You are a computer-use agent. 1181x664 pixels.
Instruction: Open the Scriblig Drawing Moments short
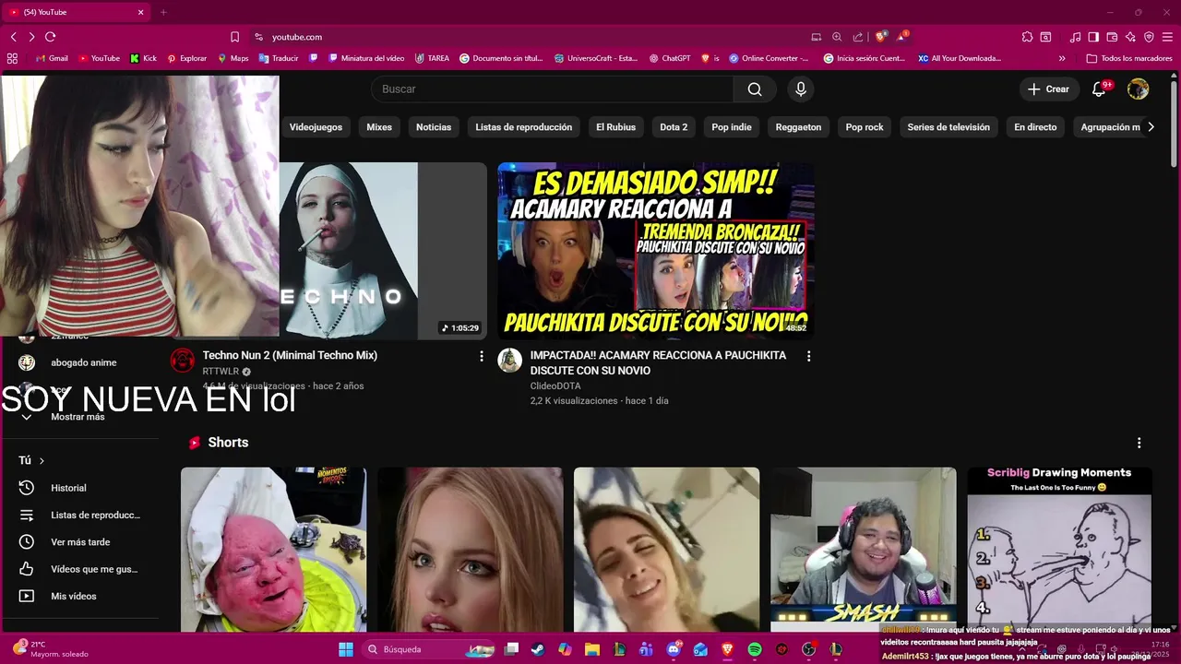(1059, 550)
